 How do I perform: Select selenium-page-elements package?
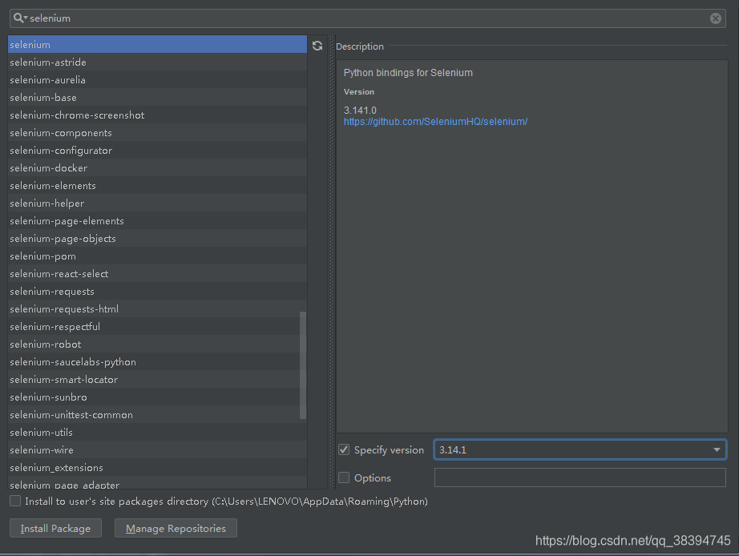click(x=157, y=221)
